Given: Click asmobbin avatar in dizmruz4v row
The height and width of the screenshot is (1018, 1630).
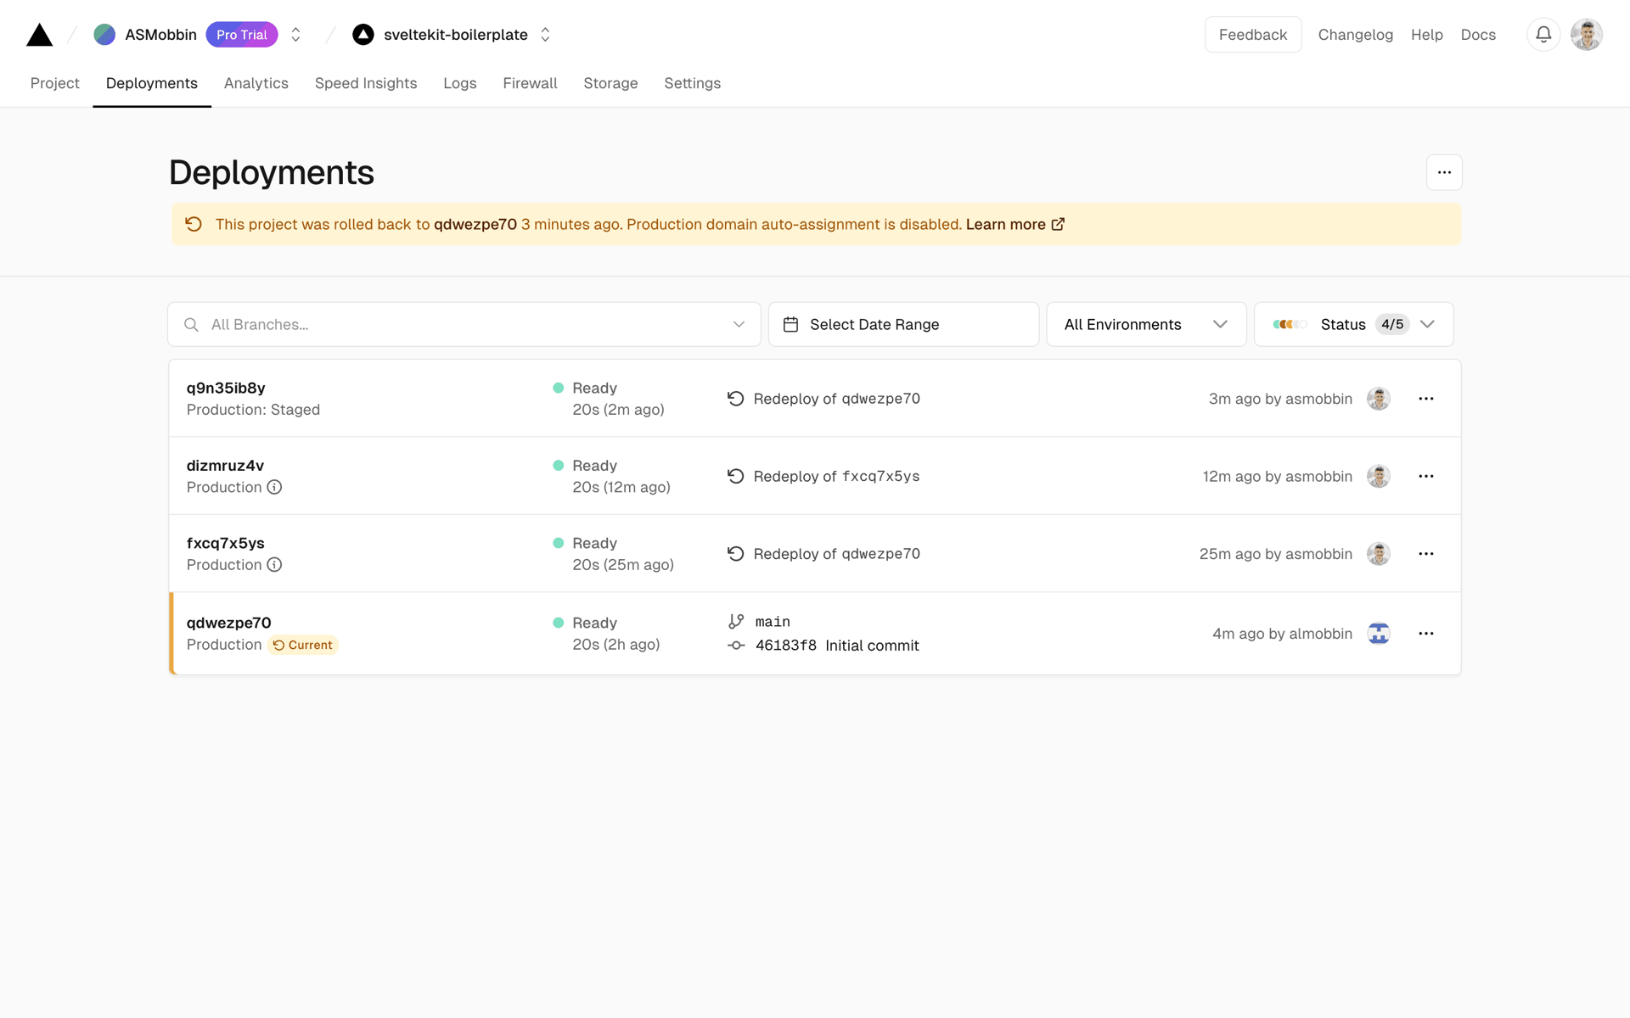Looking at the screenshot, I should click(x=1378, y=476).
